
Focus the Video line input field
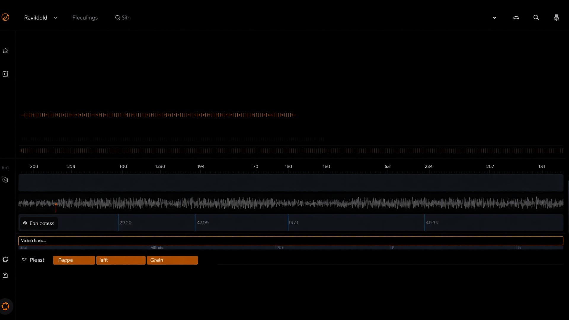tap(291, 241)
